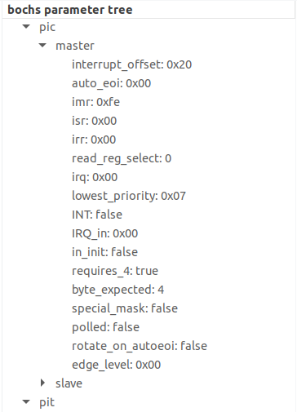Select the imr: 0xfe row

[x=95, y=102]
